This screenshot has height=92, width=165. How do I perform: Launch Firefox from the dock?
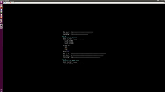coord(1,7)
